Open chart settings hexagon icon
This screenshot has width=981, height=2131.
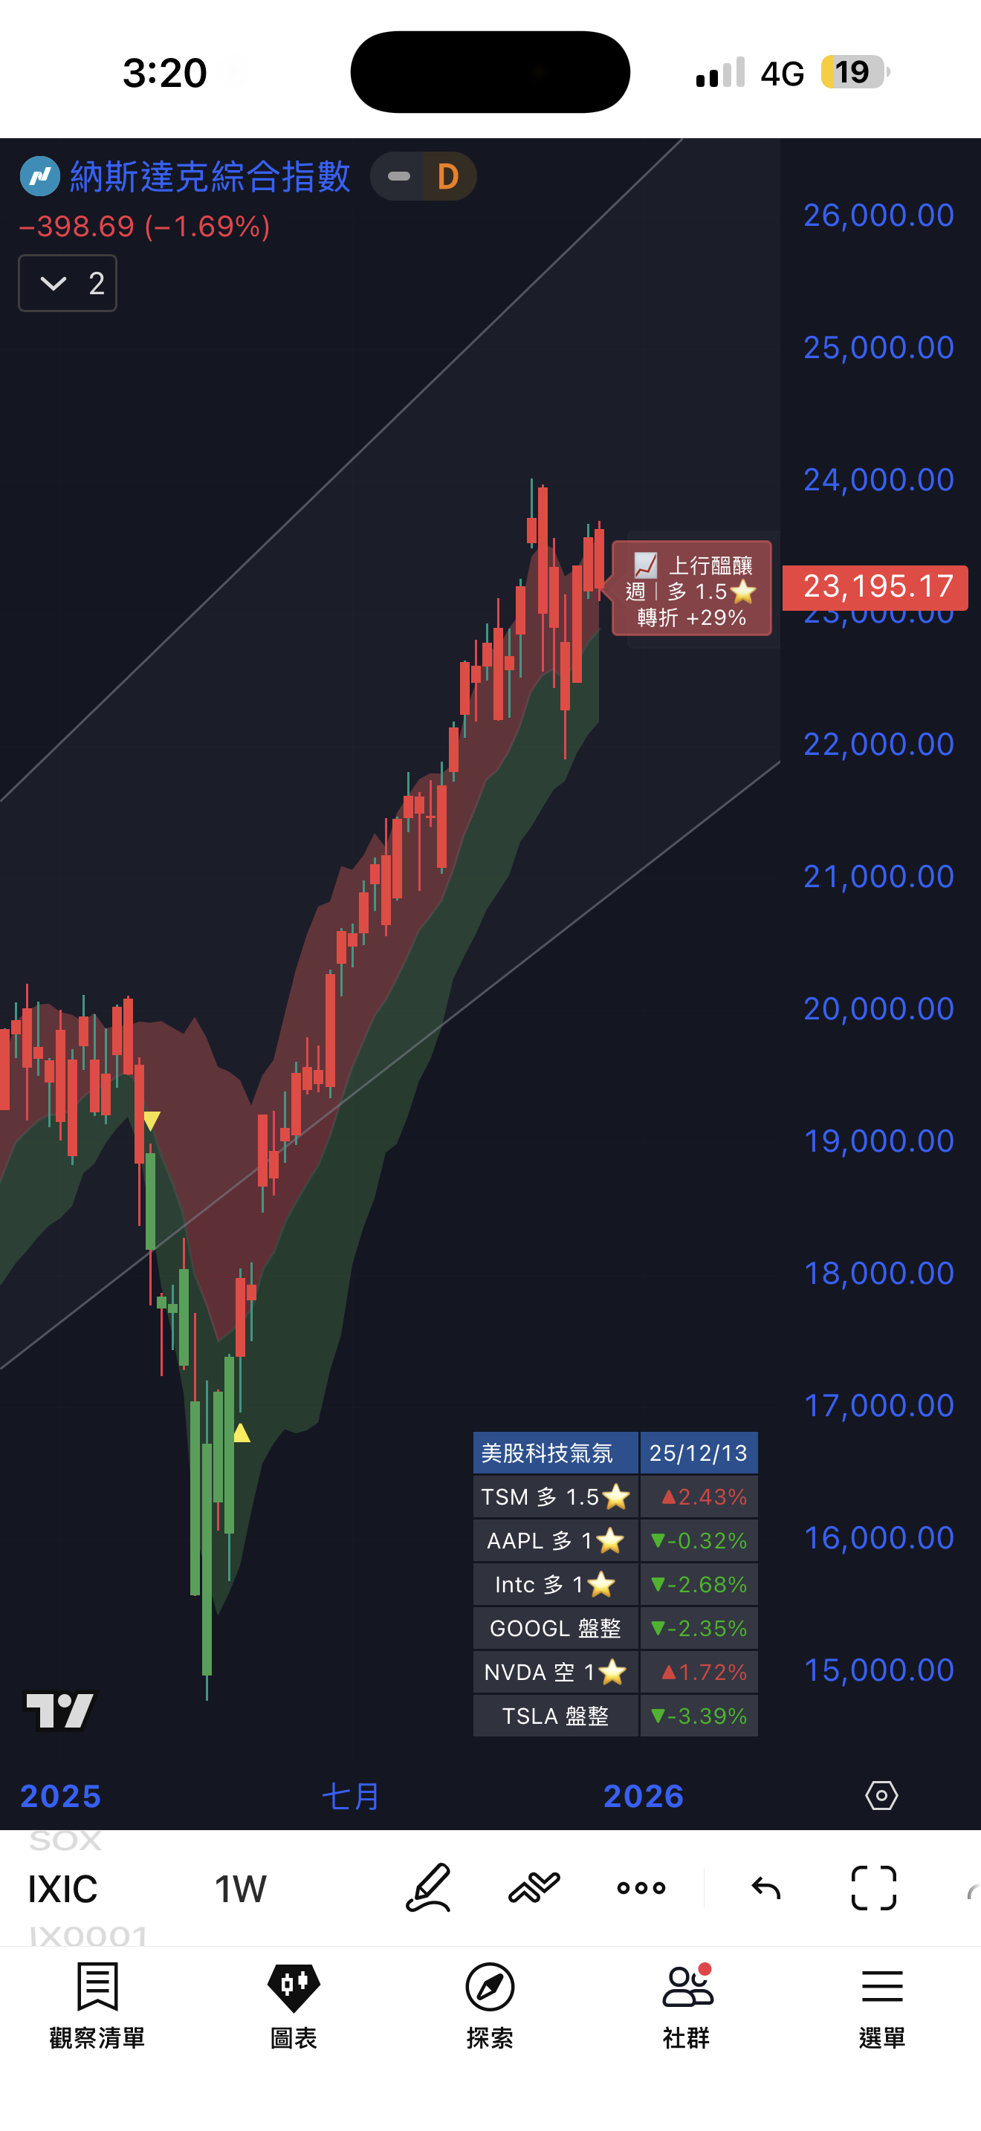[x=881, y=1795]
